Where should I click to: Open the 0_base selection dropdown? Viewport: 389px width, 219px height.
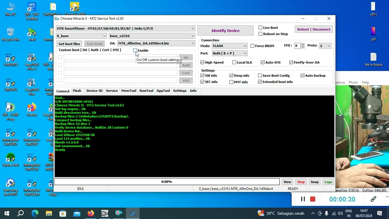[81, 36]
